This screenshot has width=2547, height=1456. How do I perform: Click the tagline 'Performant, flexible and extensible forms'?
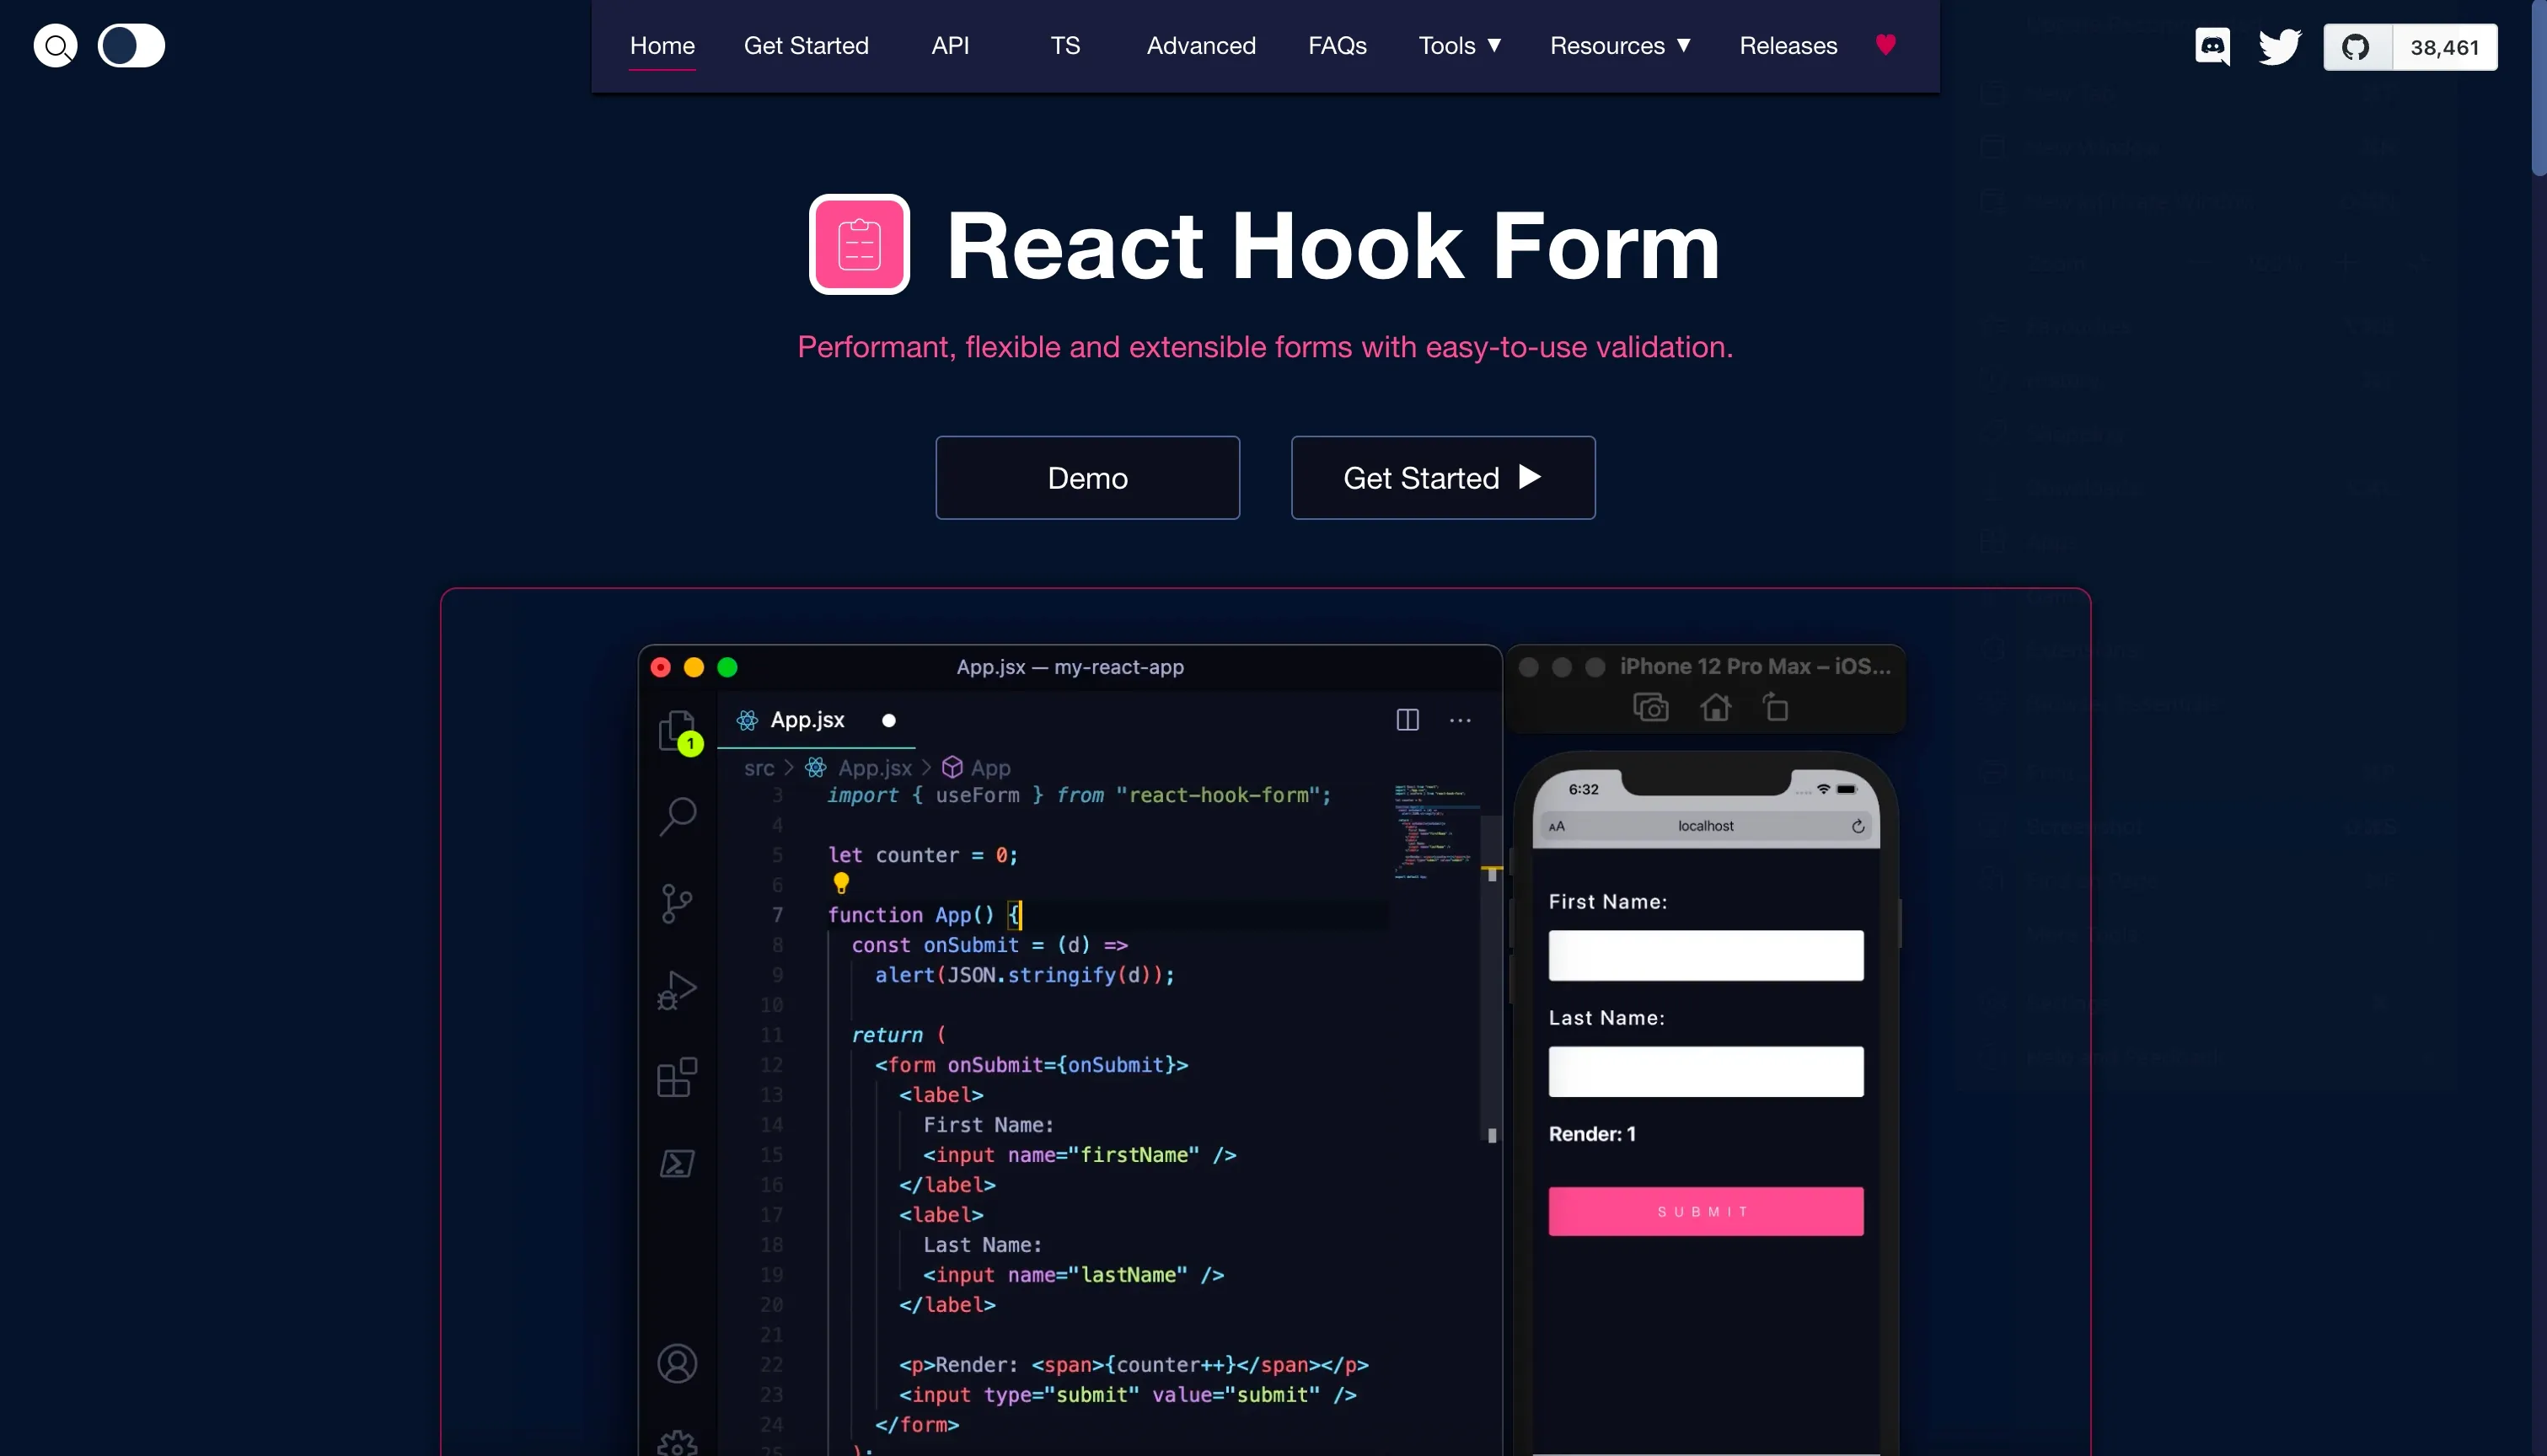pyautogui.click(x=1265, y=347)
